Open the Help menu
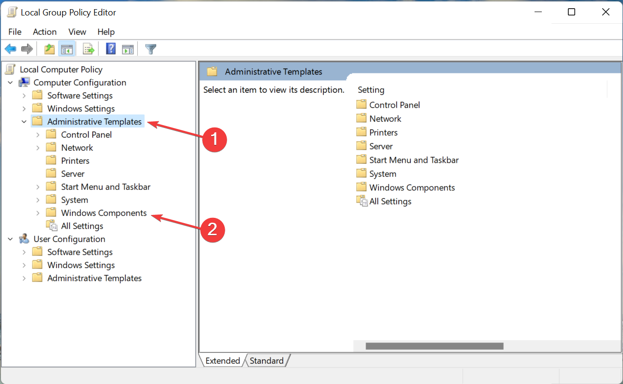The width and height of the screenshot is (623, 384). click(106, 32)
